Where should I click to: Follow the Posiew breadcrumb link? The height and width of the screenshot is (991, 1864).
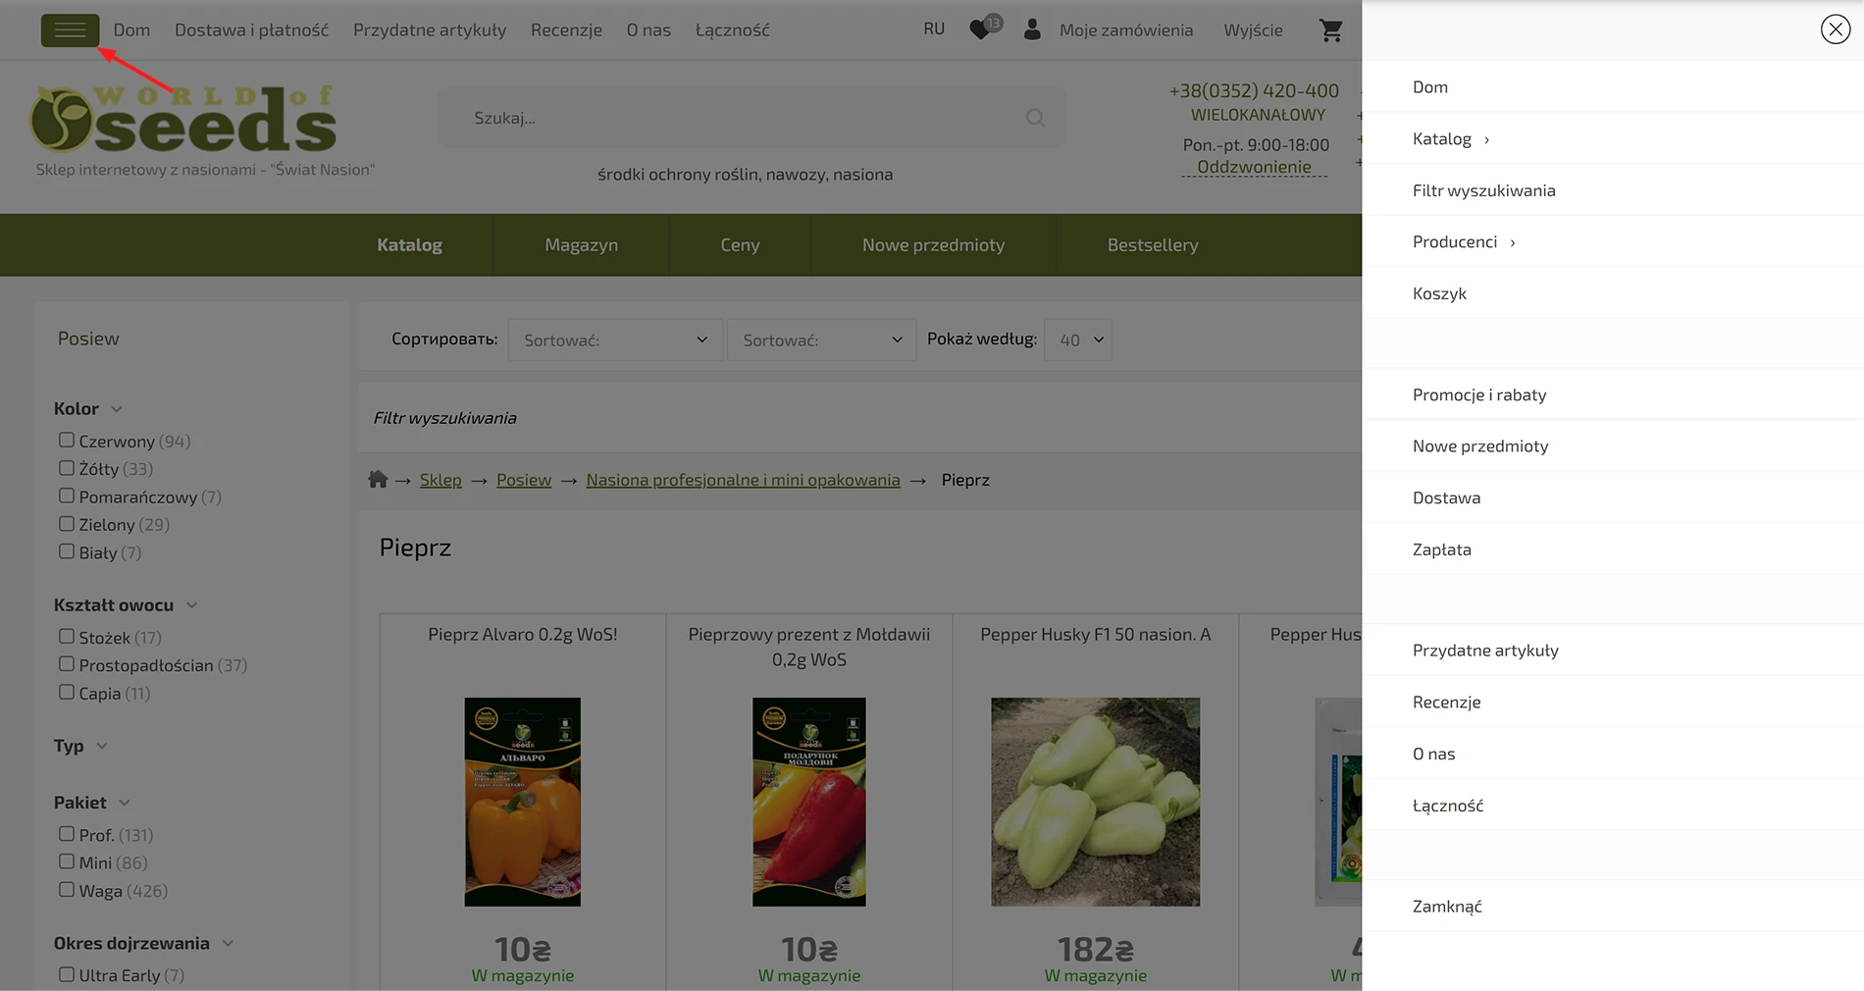(x=523, y=480)
